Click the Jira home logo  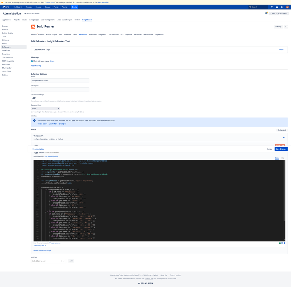click(6, 7)
